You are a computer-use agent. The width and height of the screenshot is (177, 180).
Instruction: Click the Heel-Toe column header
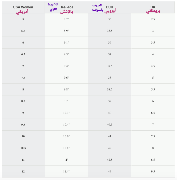click(66, 8)
